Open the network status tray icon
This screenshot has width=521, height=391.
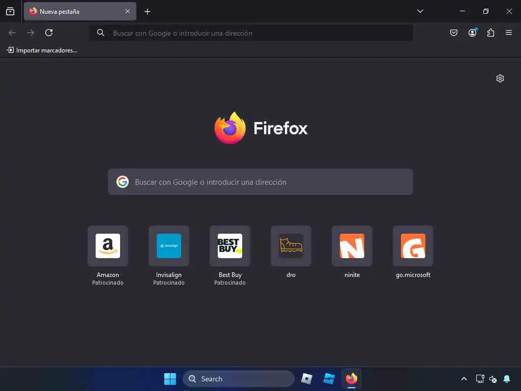click(x=480, y=379)
